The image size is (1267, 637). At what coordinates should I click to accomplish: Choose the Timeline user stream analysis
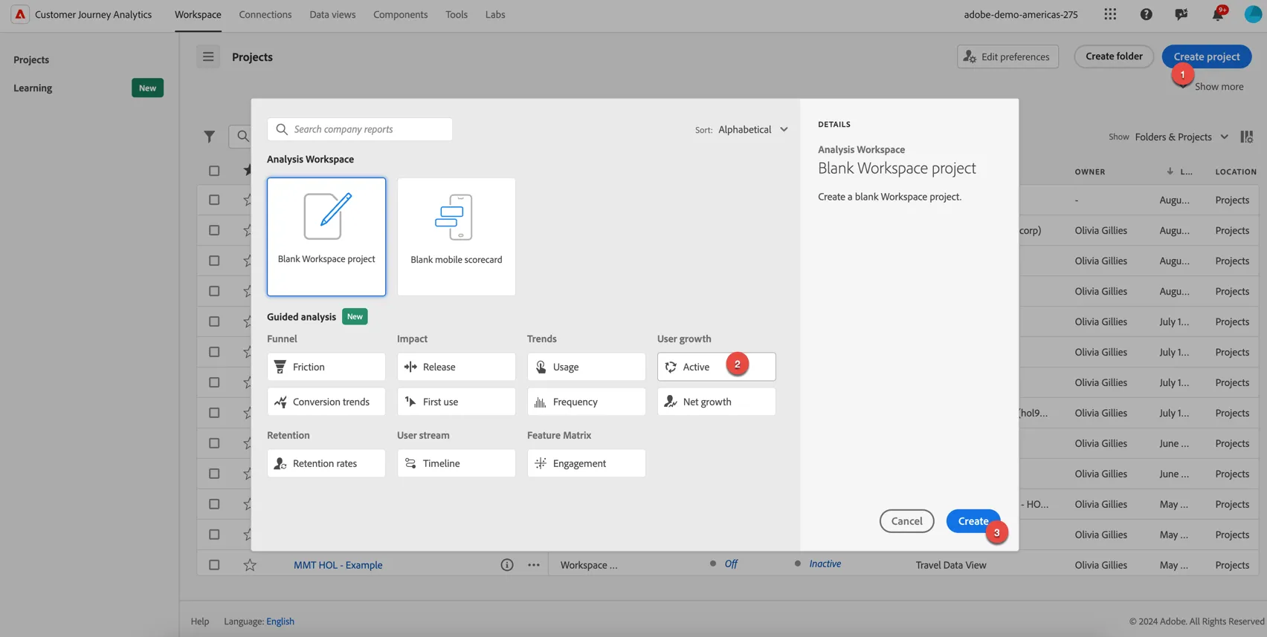pyautogui.click(x=457, y=463)
